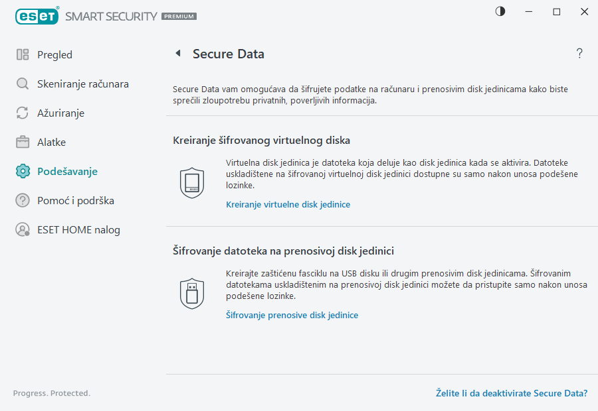The height and width of the screenshot is (411, 598).
Task: Click the Progress. Protected. status text
Action: (x=51, y=393)
